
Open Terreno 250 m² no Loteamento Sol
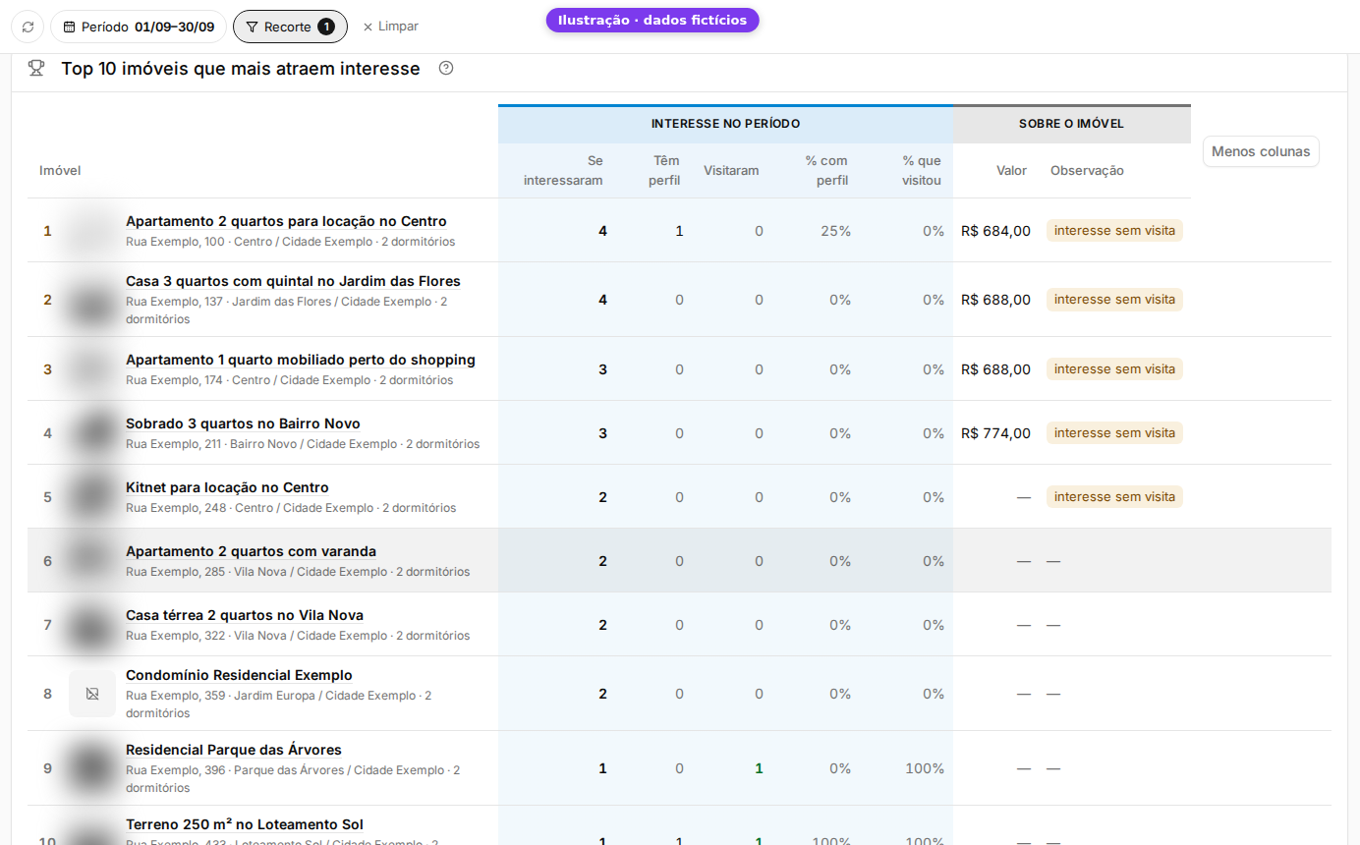coord(245,824)
